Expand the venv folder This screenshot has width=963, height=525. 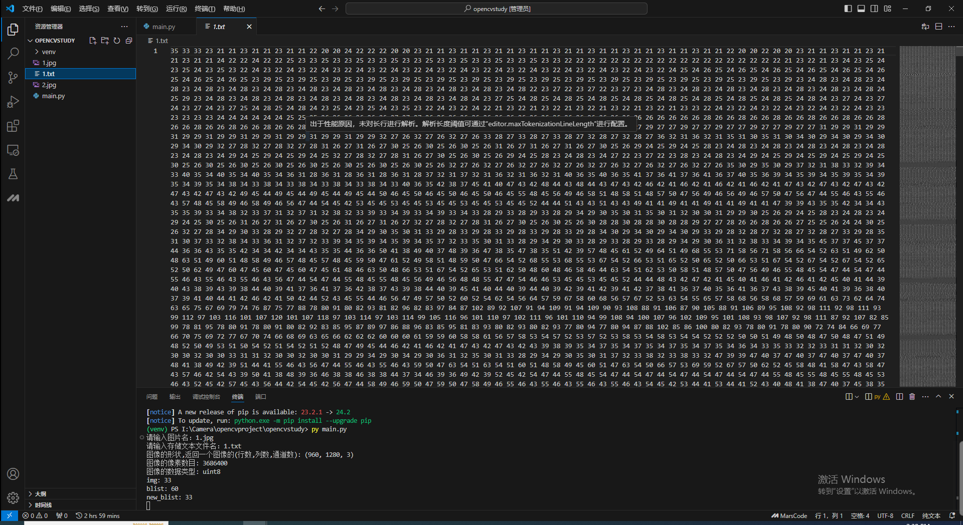coord(80,52)
